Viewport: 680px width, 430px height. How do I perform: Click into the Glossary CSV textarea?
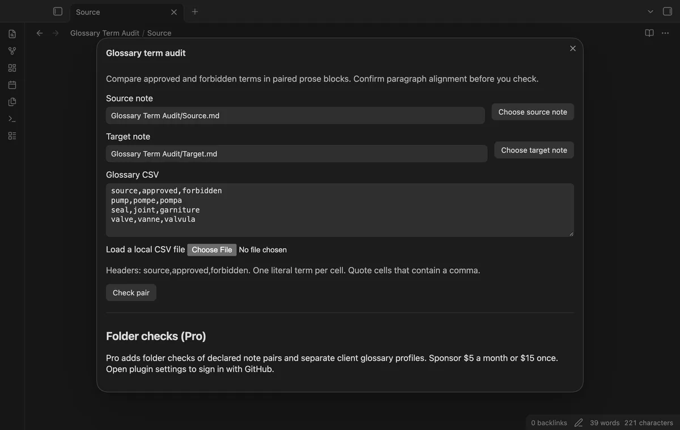(340, 210)
